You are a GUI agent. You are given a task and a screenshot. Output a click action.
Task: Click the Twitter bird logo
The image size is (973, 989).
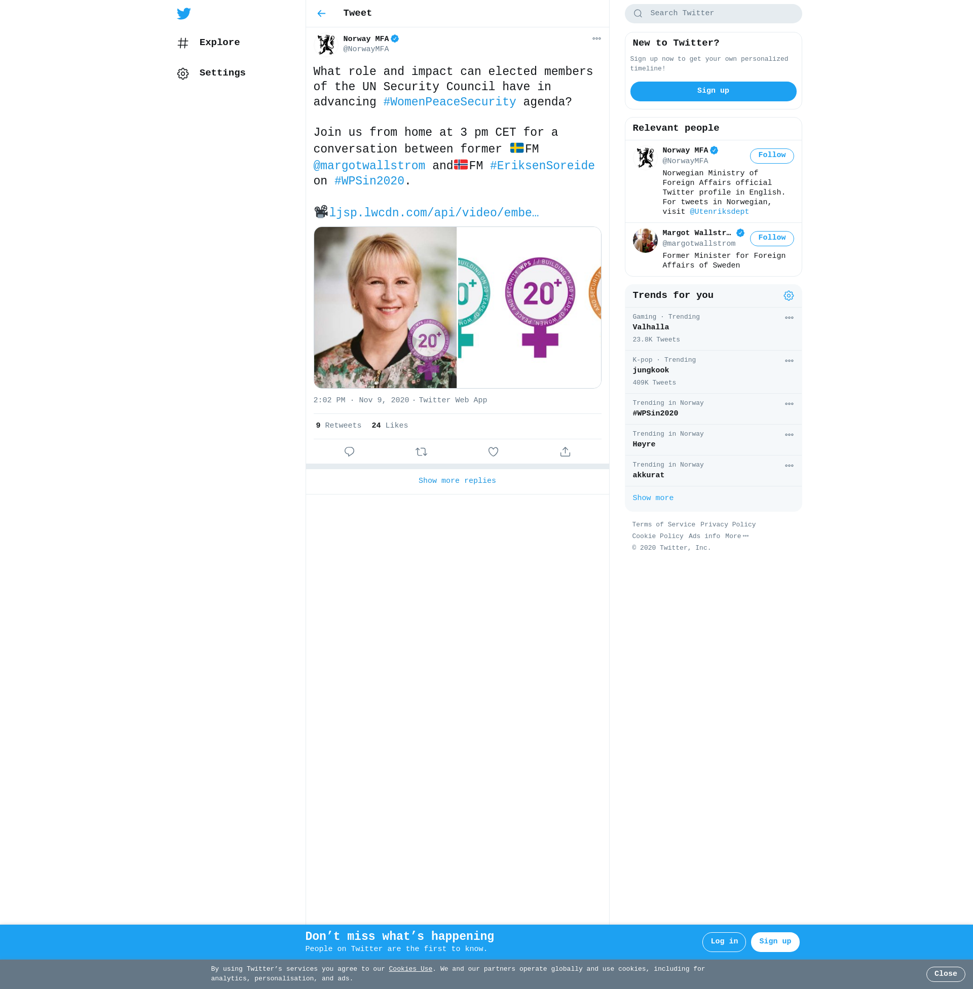(x=183, y=13)
